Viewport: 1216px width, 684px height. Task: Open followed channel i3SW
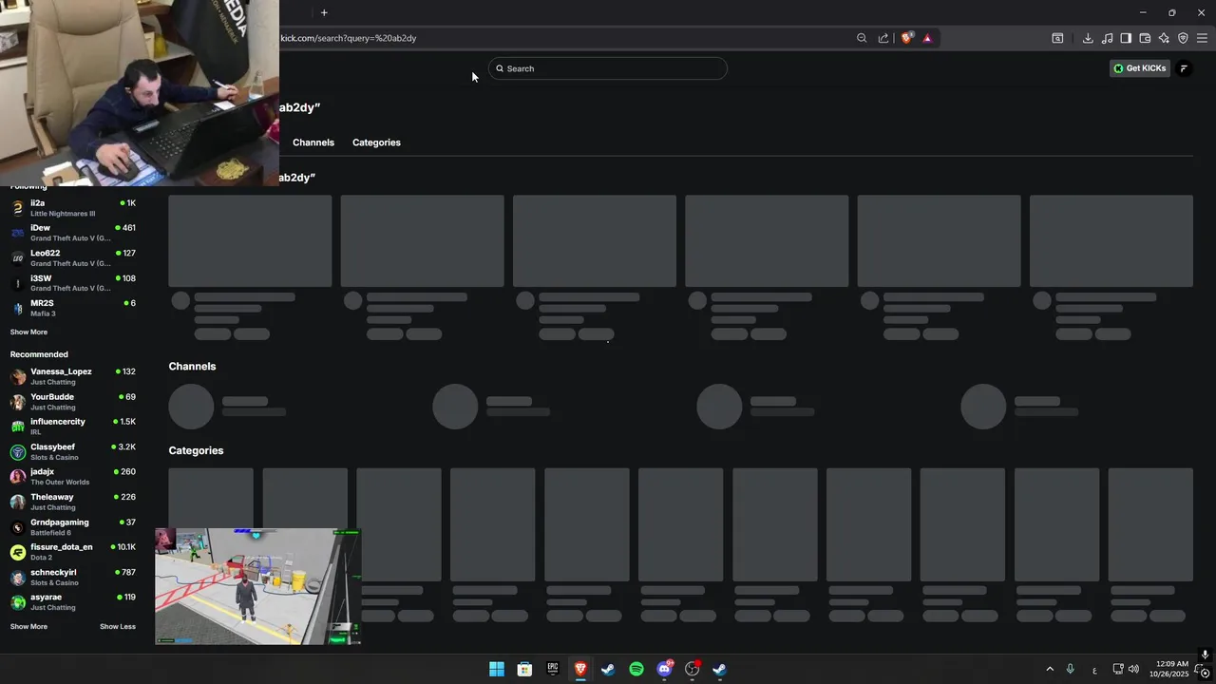click(x=73, y=283)
